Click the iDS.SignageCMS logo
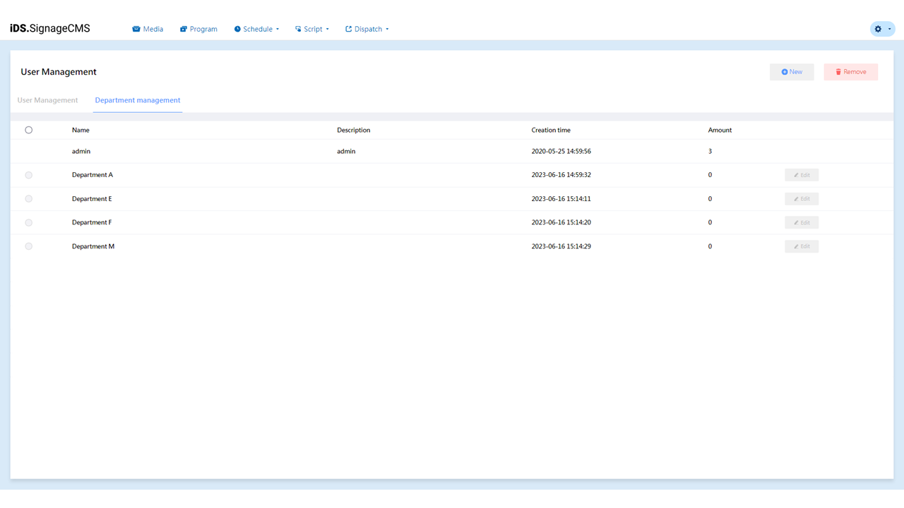The height and width of the screenshot is (508, 904). coord(49,28)
